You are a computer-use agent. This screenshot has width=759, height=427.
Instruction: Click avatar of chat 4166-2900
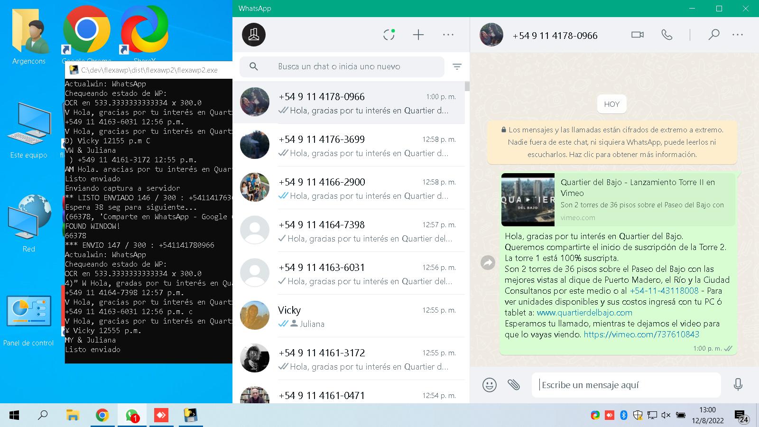[255, 187]
